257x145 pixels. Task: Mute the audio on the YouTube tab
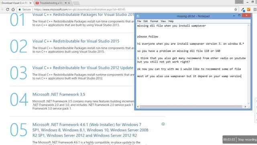coord(65,3)
